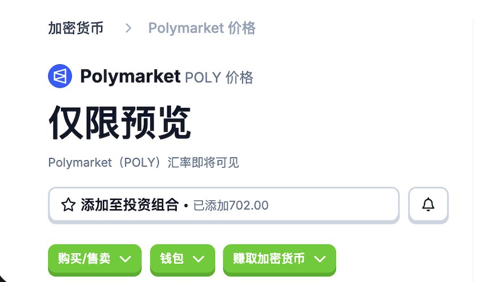Screen dimensions: 482x282
Task: Click the 购买/售卖 green button
Action: point(95,259)
